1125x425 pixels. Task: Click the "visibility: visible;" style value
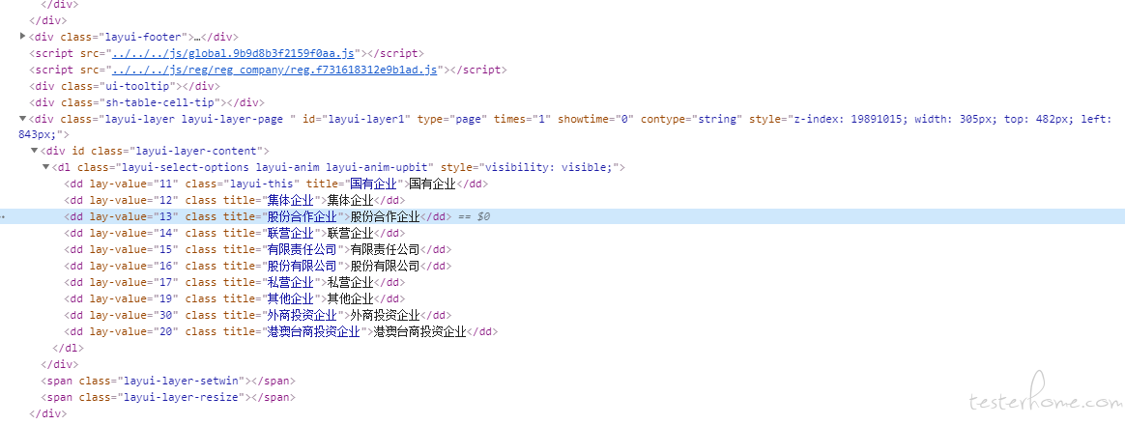[549, 167]
